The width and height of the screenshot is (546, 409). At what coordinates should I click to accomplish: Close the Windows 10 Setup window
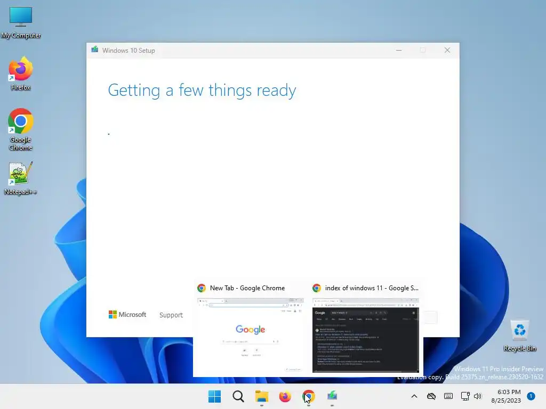click(x=447, y=51)
